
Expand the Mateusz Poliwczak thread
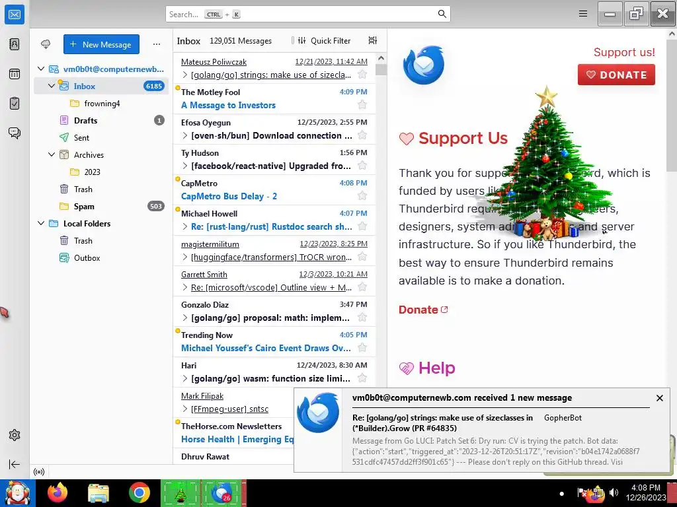pyautogui.click(x=185, y=75)
